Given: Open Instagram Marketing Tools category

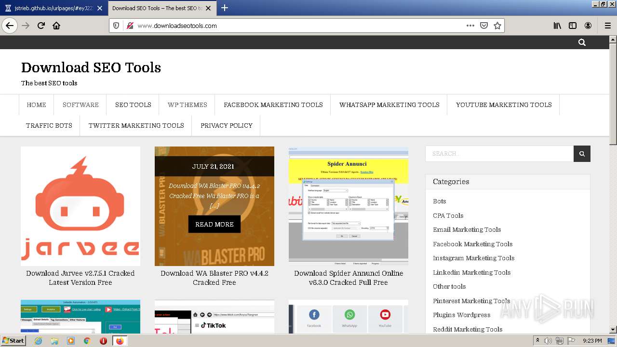Looking at the screenshot, I should pyautogui.click(x=474, y=258).
